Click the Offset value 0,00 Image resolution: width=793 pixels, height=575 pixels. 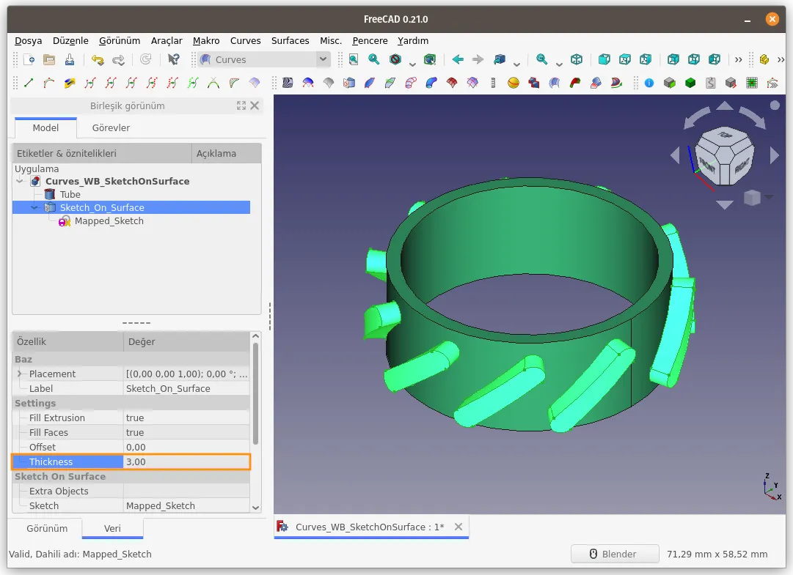coord(186,447)
